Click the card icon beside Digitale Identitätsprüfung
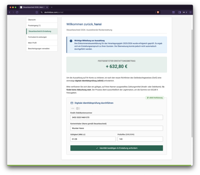 (x=72, y=103)
